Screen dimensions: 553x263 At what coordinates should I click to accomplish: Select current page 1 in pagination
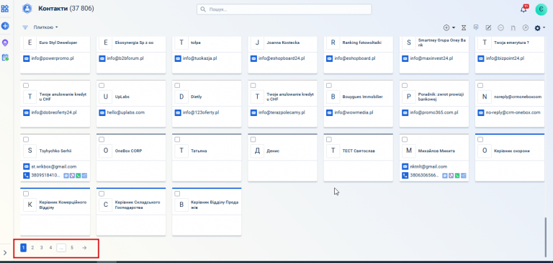coord(23,248)
